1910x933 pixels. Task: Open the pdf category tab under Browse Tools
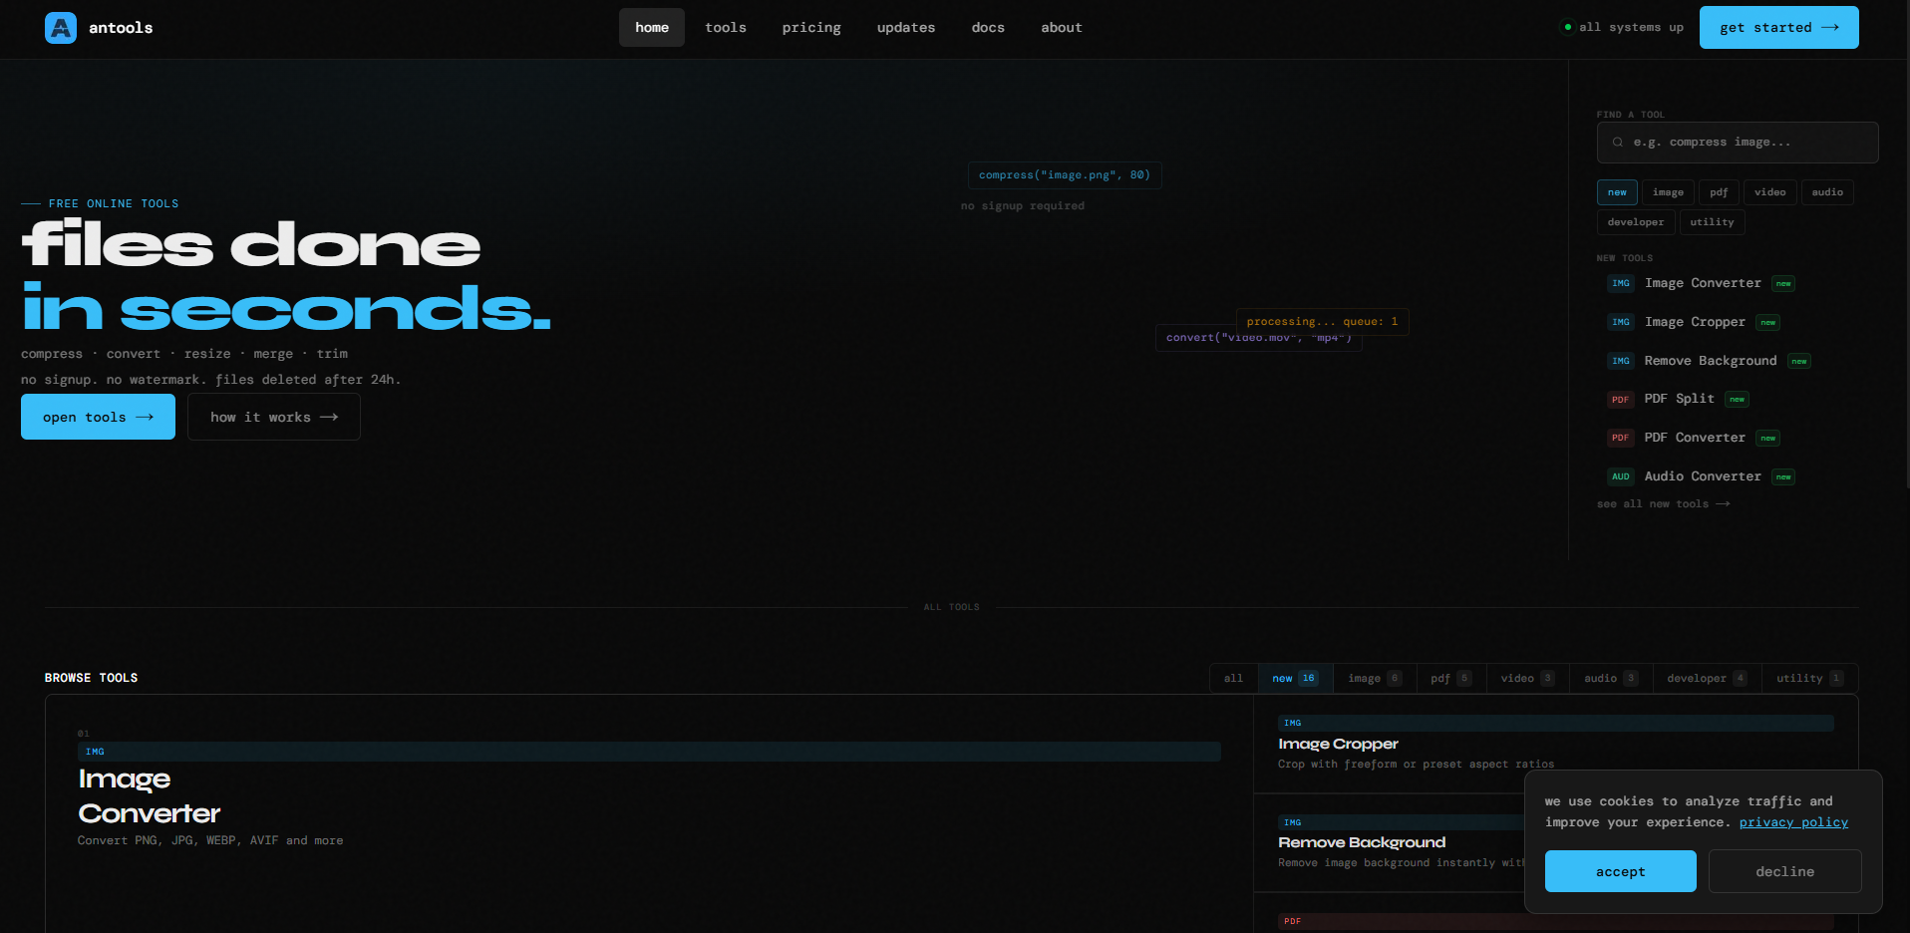(x=1448, y=678)
